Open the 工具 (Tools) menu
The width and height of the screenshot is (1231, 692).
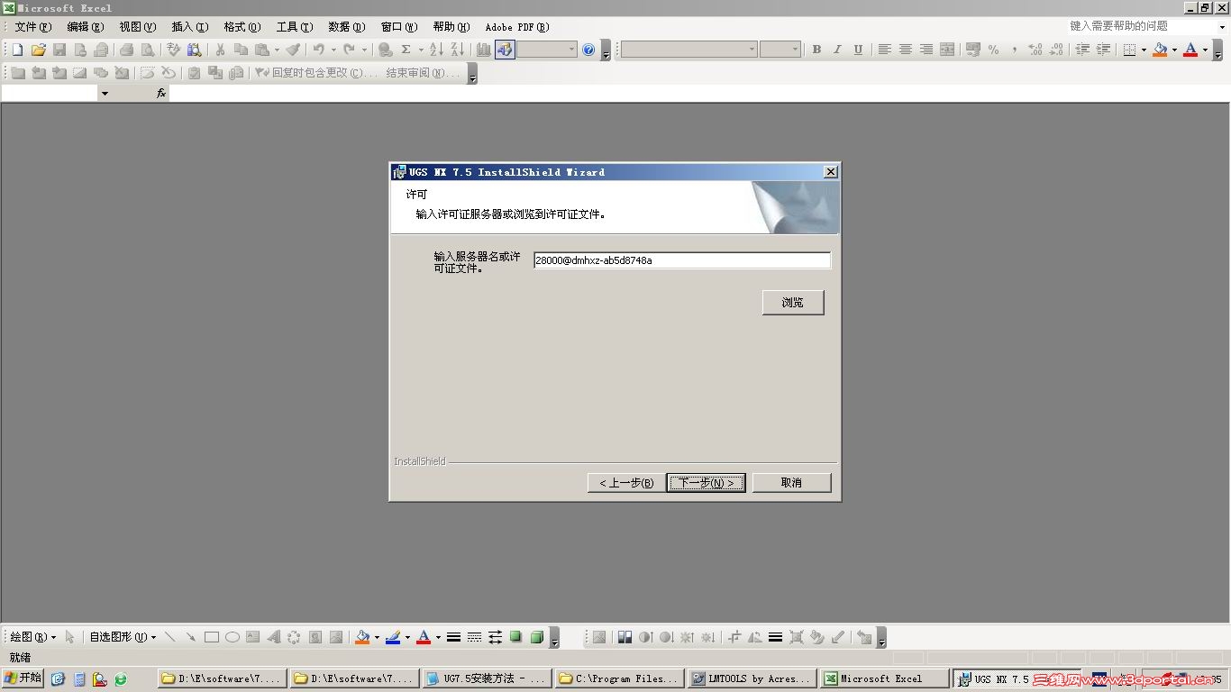[294, 27]
